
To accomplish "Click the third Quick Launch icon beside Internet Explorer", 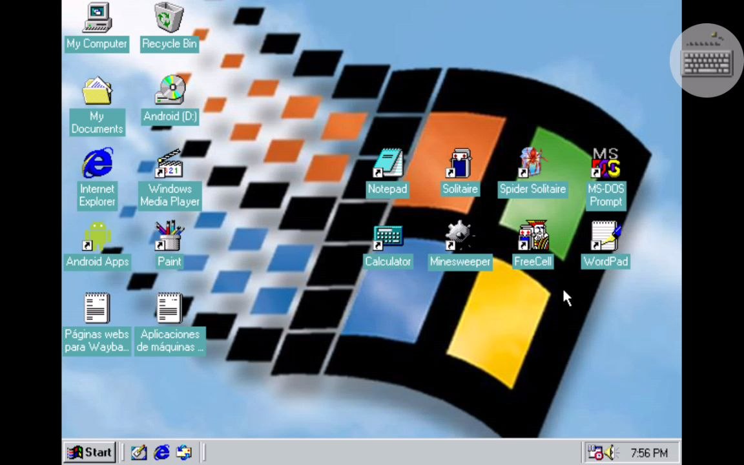I will click(184, 453).
